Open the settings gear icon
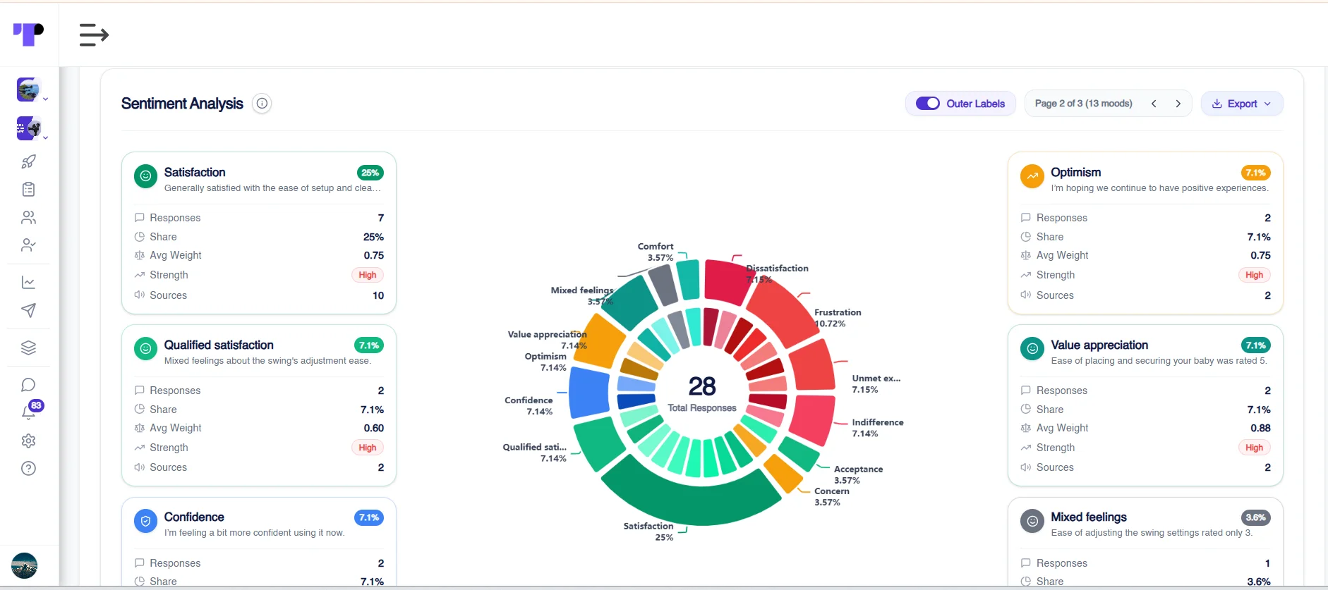Viewport: 1328px width, 590px height. (28, 441)
